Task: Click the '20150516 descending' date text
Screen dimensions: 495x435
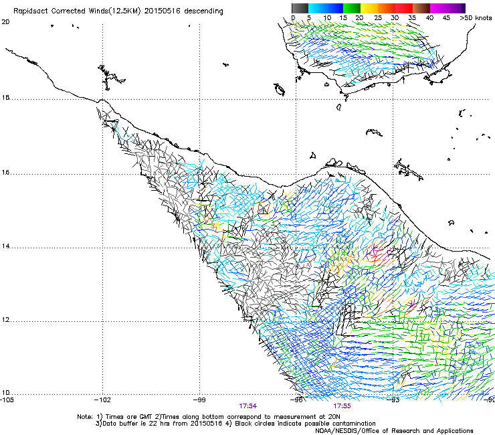Action: click(x=184, y=11)
